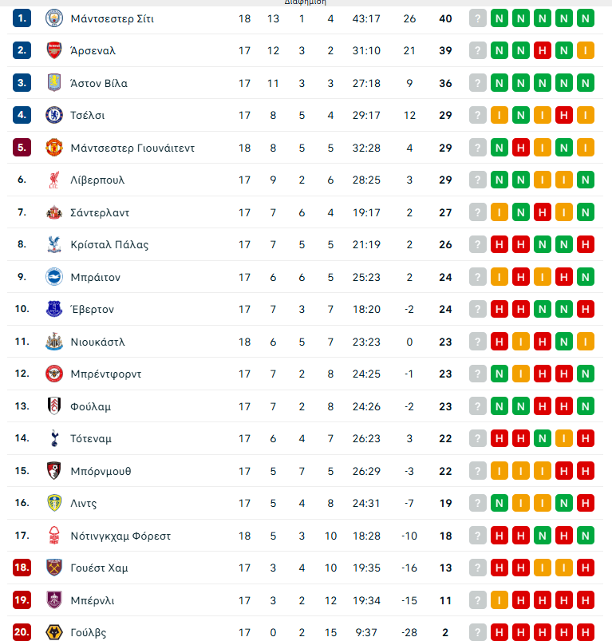
Task: Click the Chelsea club crest icon
Action: (x=54, y=115)
